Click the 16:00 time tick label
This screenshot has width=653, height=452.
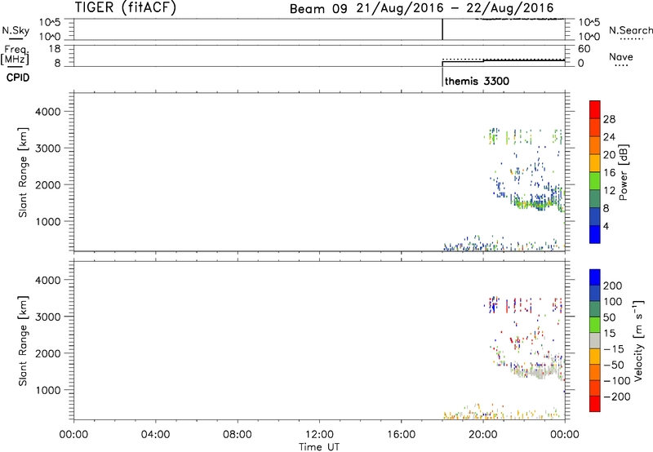tap(401, 435)
